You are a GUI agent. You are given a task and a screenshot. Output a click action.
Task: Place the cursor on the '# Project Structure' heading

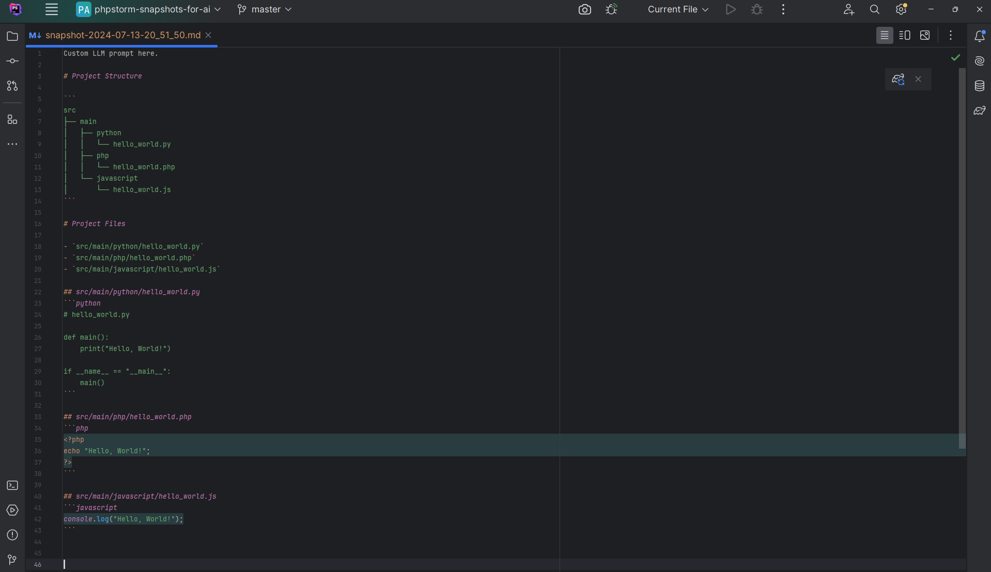tap(102, 76)
